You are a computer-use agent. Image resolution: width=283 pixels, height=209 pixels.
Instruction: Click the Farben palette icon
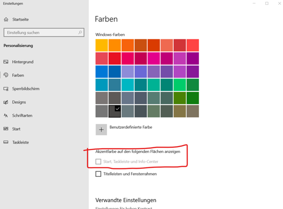pos(6,75)
